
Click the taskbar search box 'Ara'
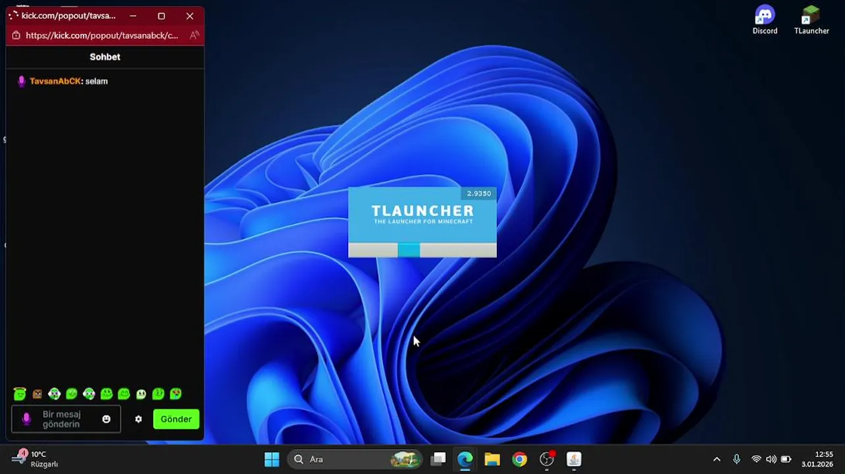pos(355,460)
